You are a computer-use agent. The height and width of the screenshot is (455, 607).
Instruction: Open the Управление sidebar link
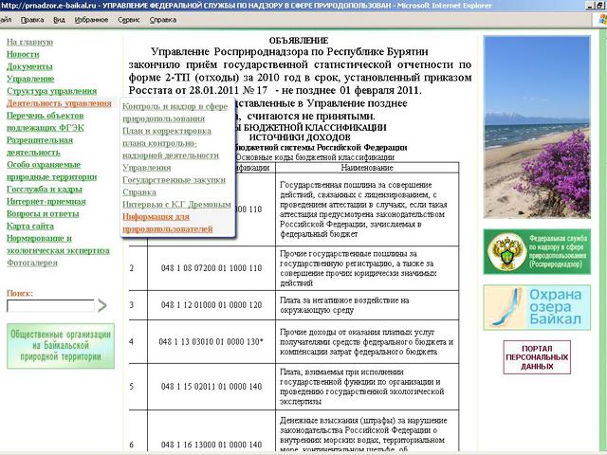coord(30,79)
